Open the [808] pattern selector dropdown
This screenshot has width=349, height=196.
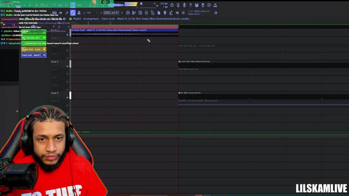112,13
